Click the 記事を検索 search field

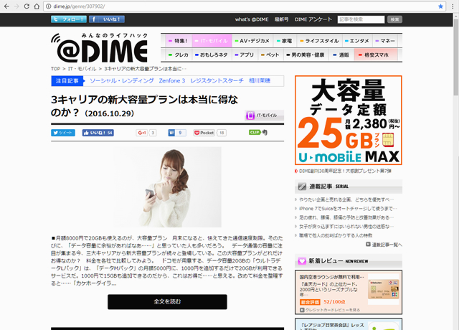(360, 19)
